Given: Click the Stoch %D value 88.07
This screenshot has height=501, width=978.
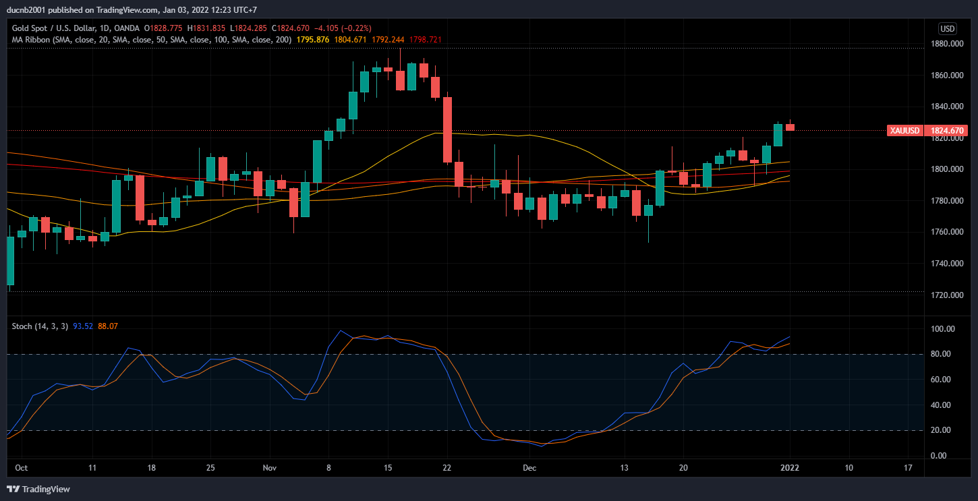Looking at the screenshot, I should pyautogui.click(x=108, y=326).
